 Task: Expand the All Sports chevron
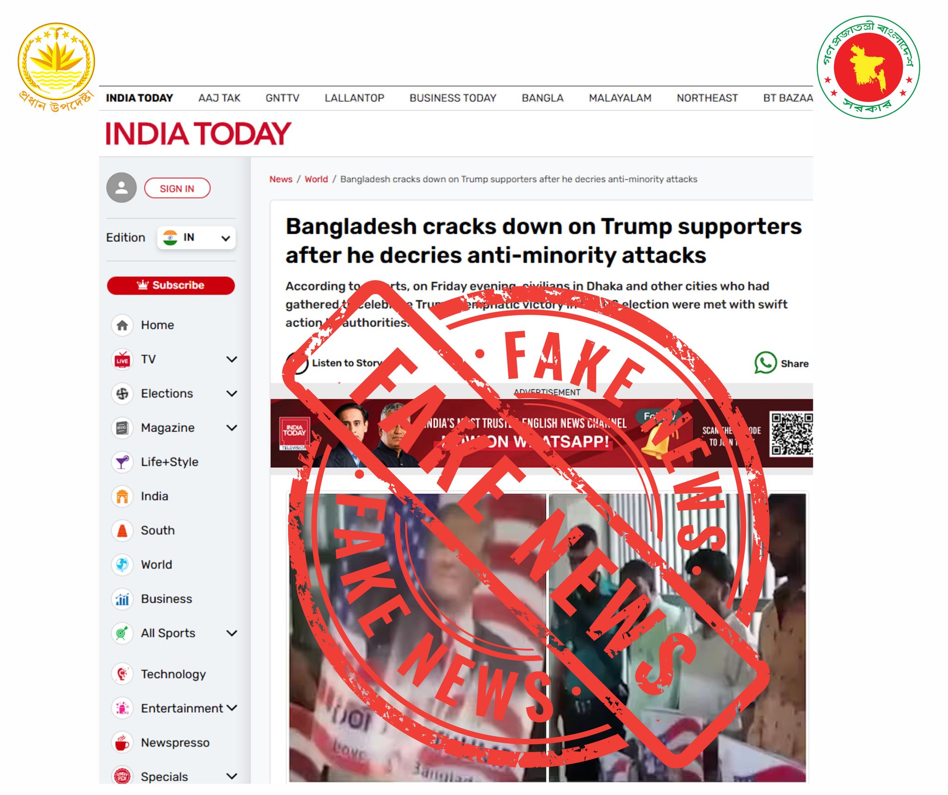pyautogui.click(x=232, y=633)
